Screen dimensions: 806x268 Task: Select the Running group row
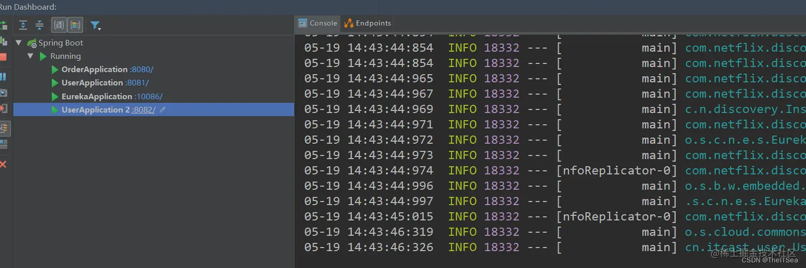pyautogui.click(x=154, y=56)
